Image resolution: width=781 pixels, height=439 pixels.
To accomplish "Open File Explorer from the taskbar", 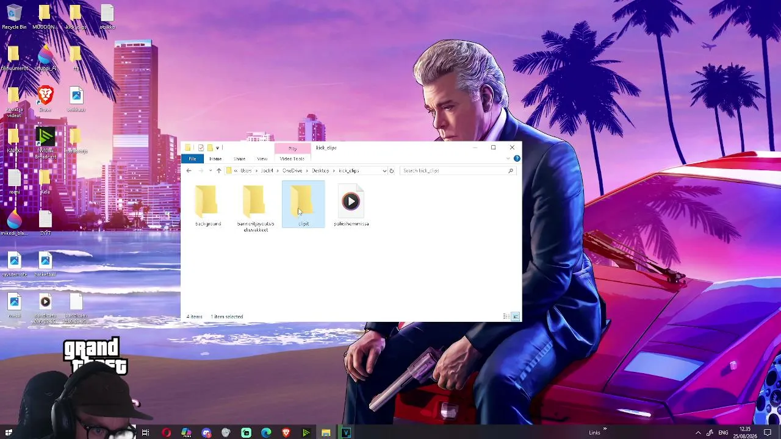I will click(x=326, y=433).
